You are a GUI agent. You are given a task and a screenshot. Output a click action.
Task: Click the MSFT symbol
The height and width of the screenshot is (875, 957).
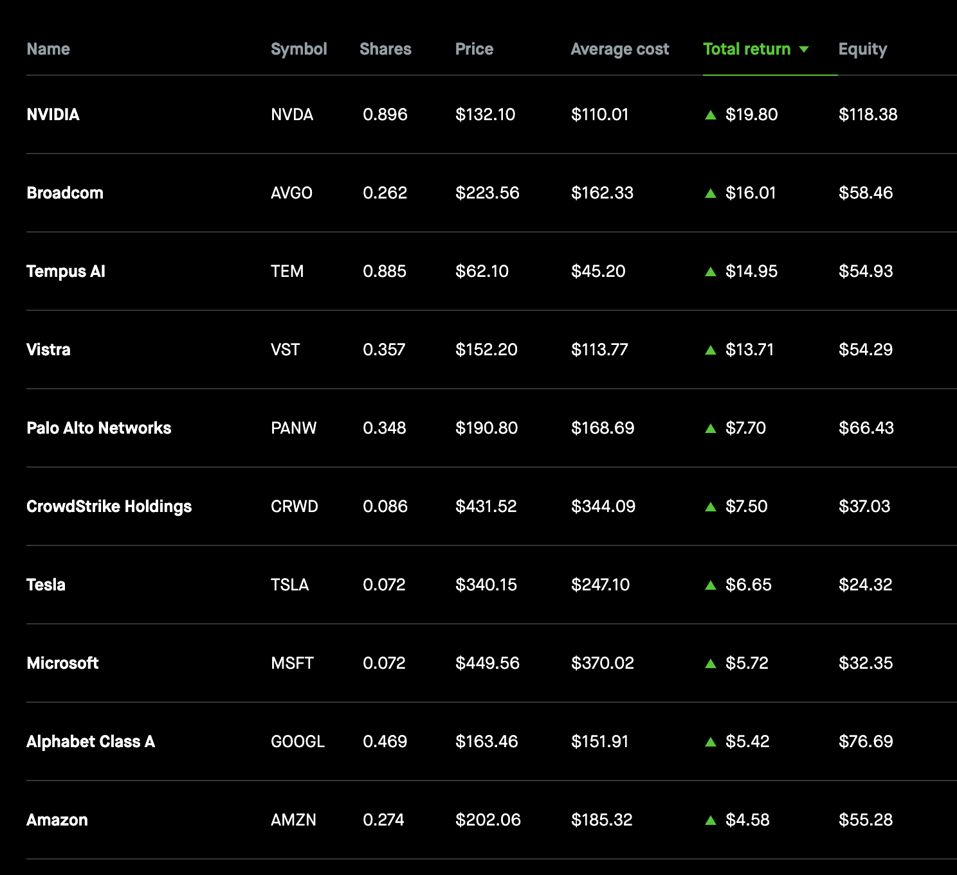[x=292, y=663]
